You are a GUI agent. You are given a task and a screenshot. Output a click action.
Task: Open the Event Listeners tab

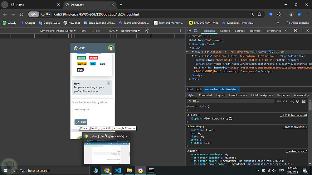click(238, 95)
